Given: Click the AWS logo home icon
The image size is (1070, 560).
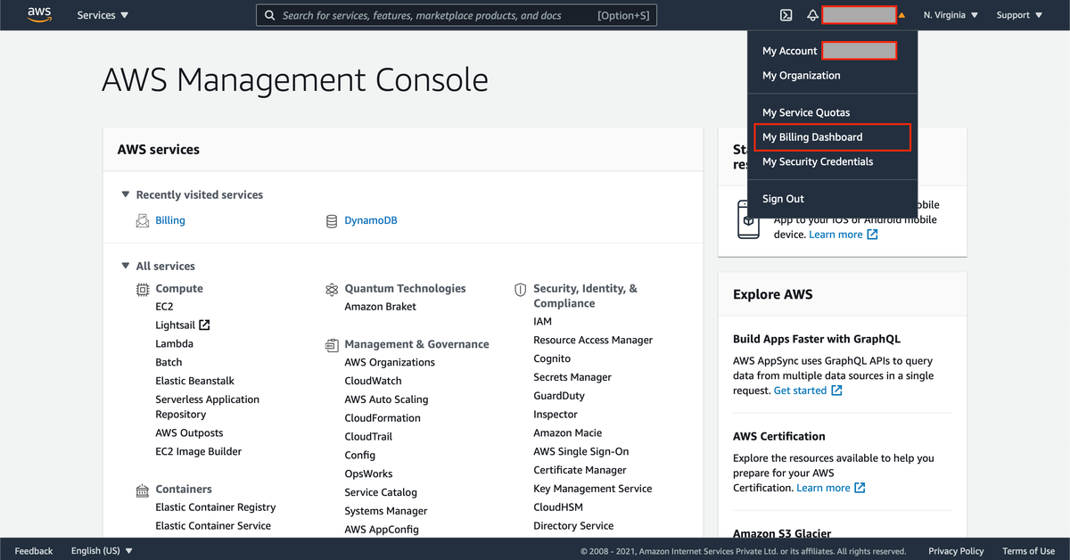Looking at the screenshot, I should pyautogui.click(x=39, y=14).
